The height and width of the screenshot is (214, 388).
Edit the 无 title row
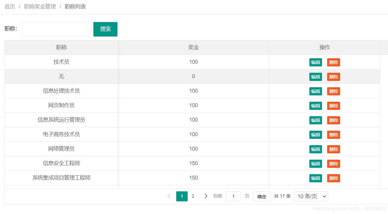tap(315, 77)
